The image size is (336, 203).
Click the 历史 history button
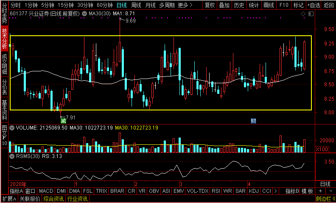[239, 5]
